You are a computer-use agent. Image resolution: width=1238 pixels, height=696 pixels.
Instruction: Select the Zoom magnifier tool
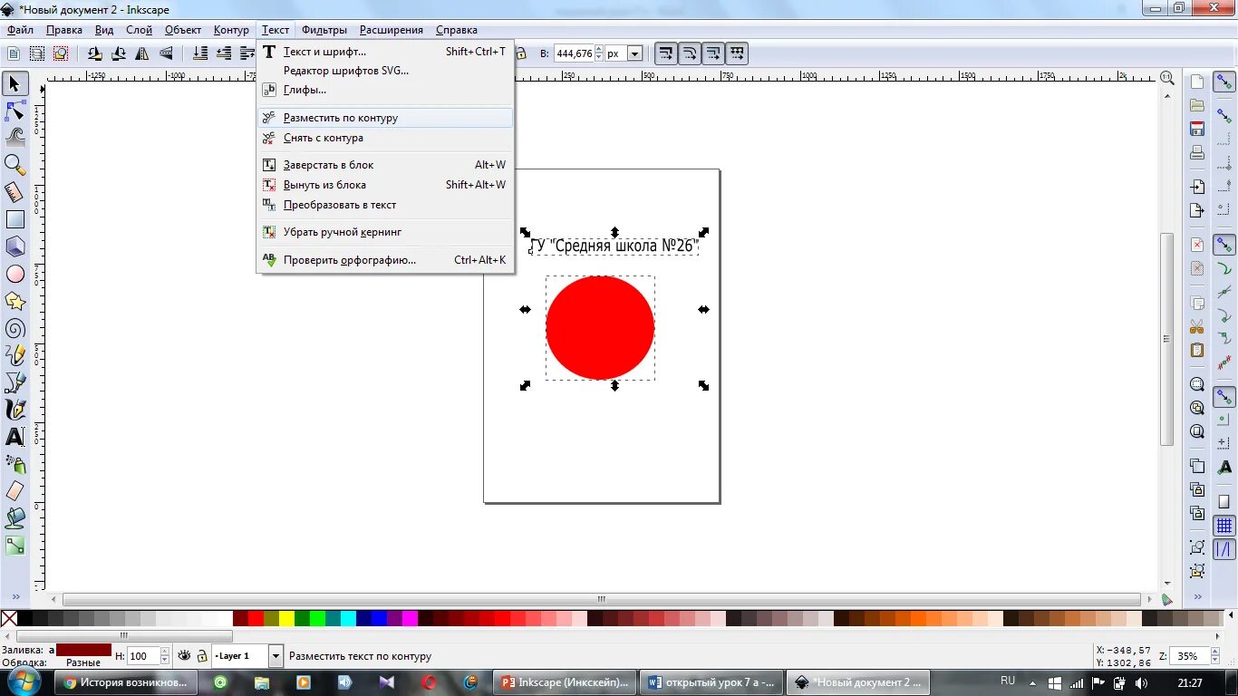[x=15, y=165]
